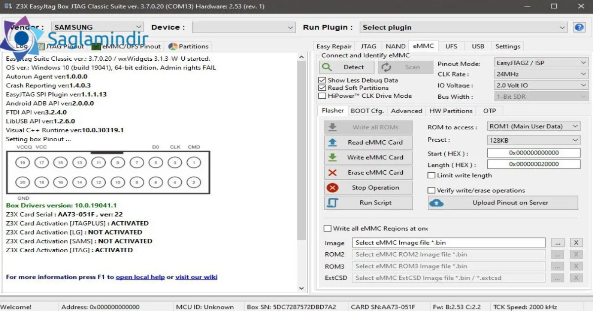The image size is (593, 311).
Task: Click the Start (HEX) address field
Action: pos(534,153)
